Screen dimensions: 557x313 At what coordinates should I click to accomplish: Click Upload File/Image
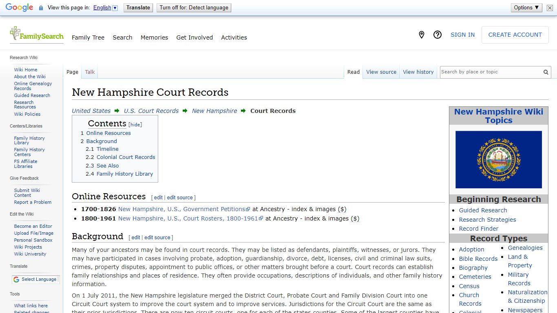click(x=34, y=233)
